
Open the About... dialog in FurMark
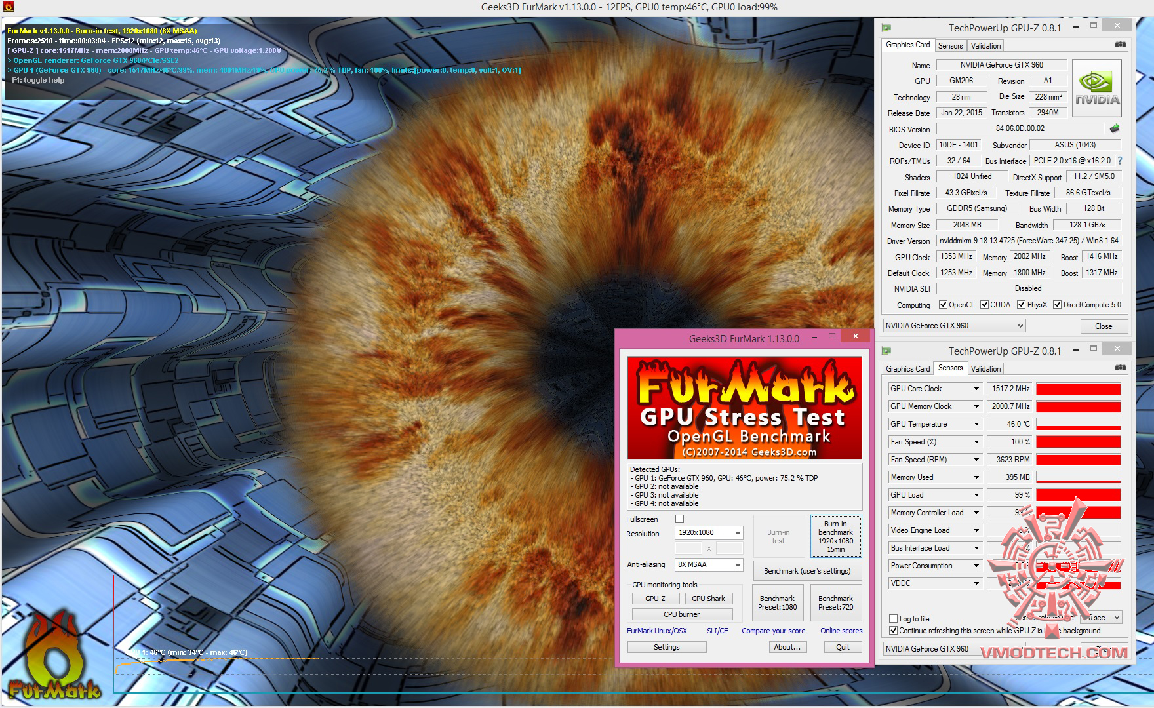(x=787, y=647)
